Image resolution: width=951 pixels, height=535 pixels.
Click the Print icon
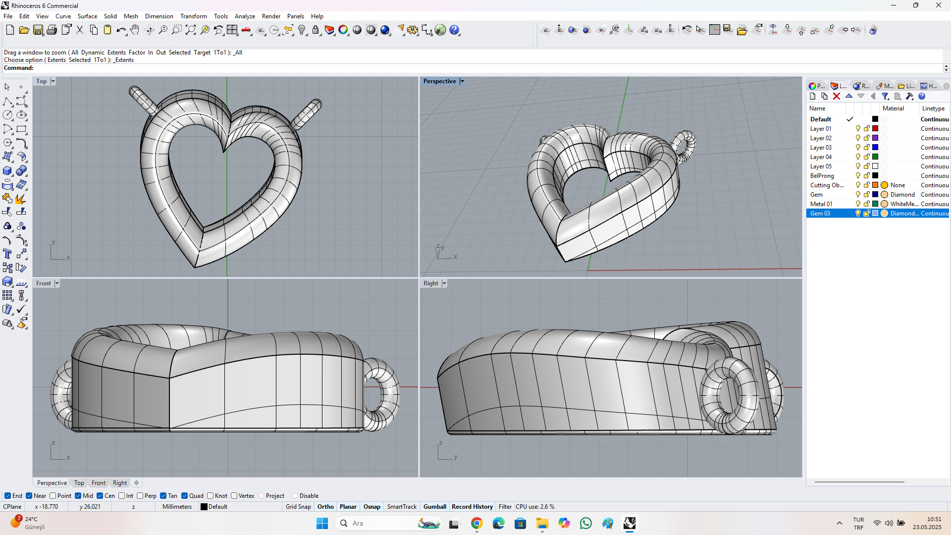52,30
